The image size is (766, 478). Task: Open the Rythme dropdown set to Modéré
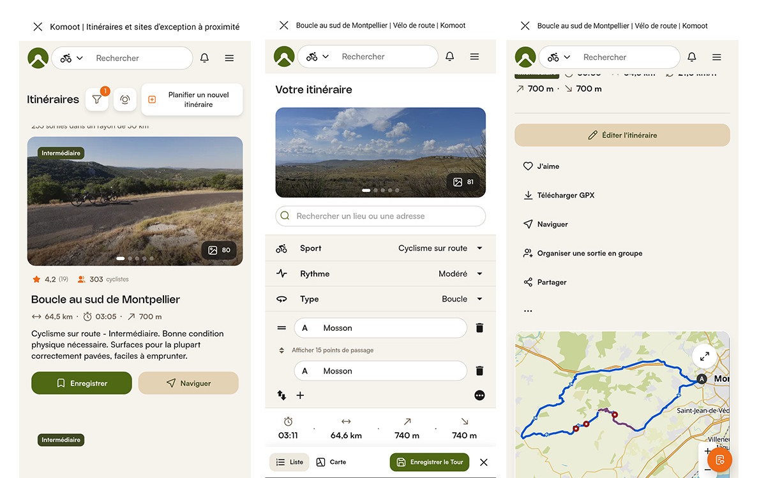click(x=460, y=274)
